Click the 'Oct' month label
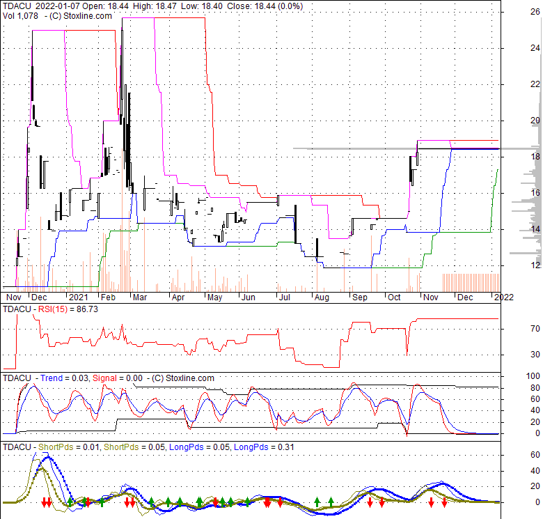Screen dimensions: 543x519 pyautogui.click(x=394, y=297)
